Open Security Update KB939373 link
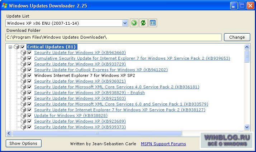 point(80,127)
